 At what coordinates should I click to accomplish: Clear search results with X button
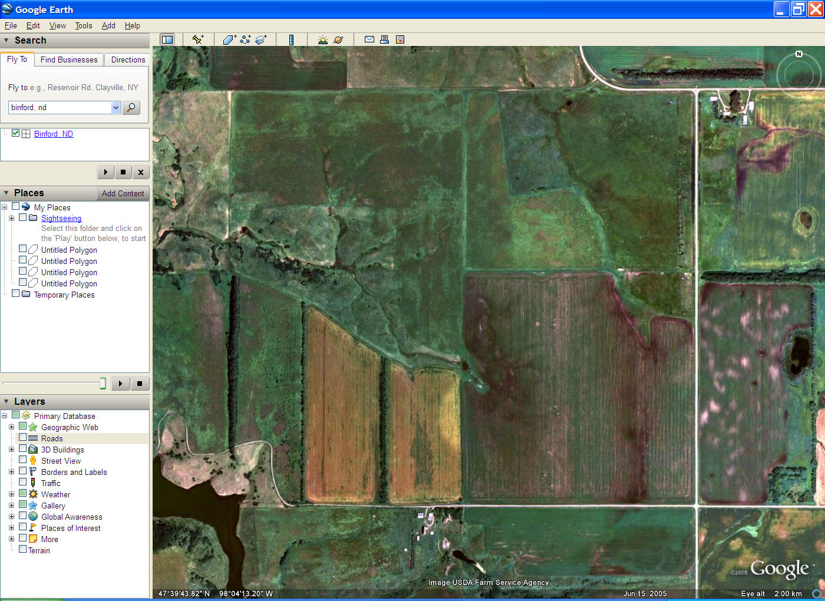point(141,172)
